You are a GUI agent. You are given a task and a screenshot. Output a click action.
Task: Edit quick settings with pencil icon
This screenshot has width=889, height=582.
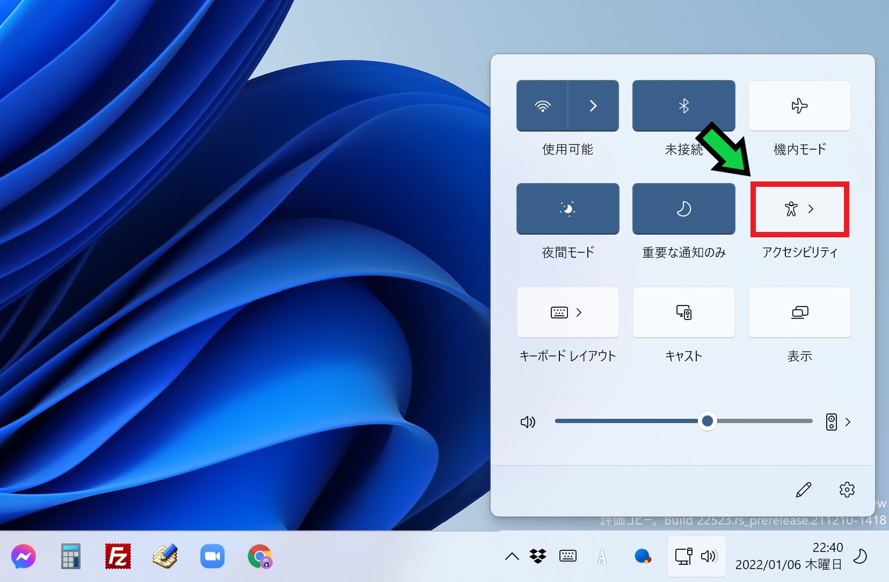[x=803, y=490]
